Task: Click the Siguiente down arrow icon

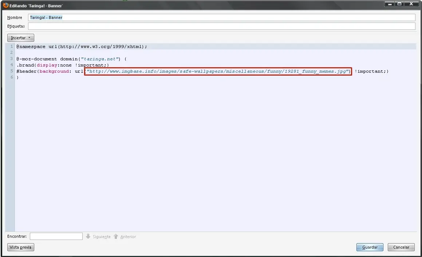Action: click(x=88, y=236)
